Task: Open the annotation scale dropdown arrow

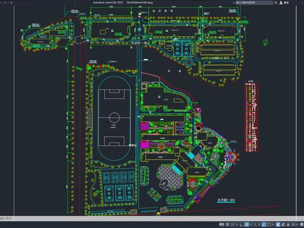Action: click(297, 224)
